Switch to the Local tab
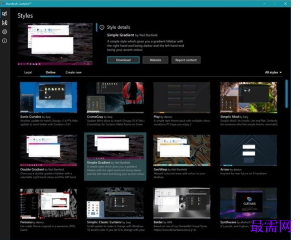The height and width of the screenshot is (240, 300). pyautogui.click(x=28, y=72)
